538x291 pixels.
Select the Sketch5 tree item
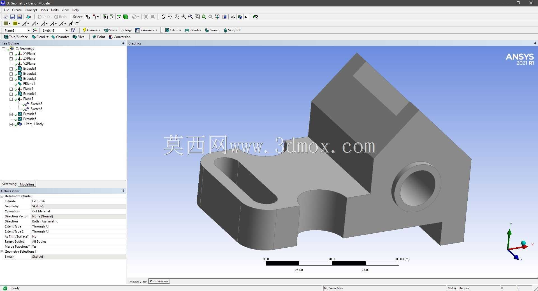36,104
